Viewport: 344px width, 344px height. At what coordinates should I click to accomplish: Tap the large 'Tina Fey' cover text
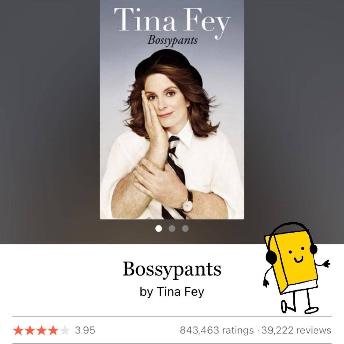(x=172, y=21)
